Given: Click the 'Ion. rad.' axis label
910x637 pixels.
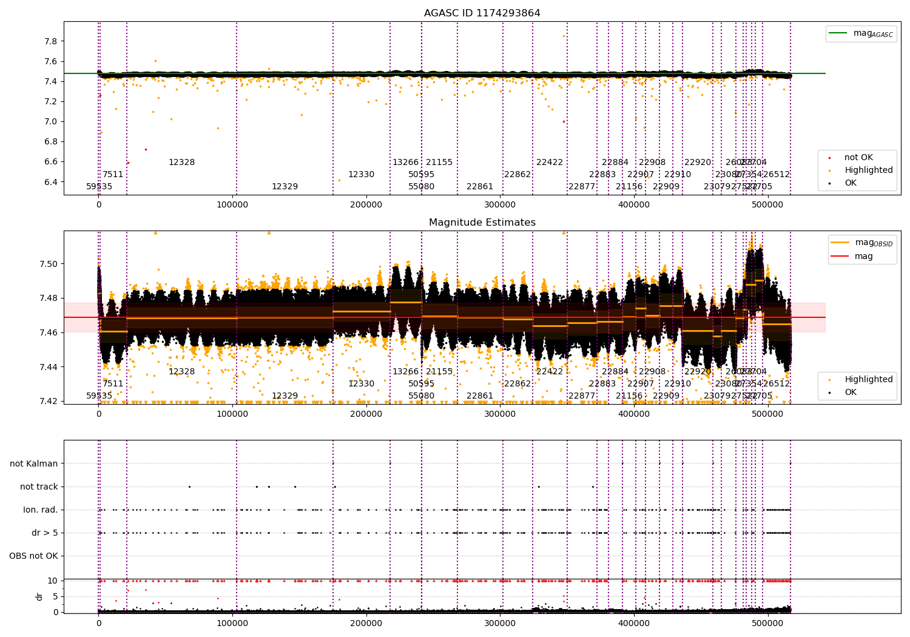Looking at the screenshot, I should [41, 510].
